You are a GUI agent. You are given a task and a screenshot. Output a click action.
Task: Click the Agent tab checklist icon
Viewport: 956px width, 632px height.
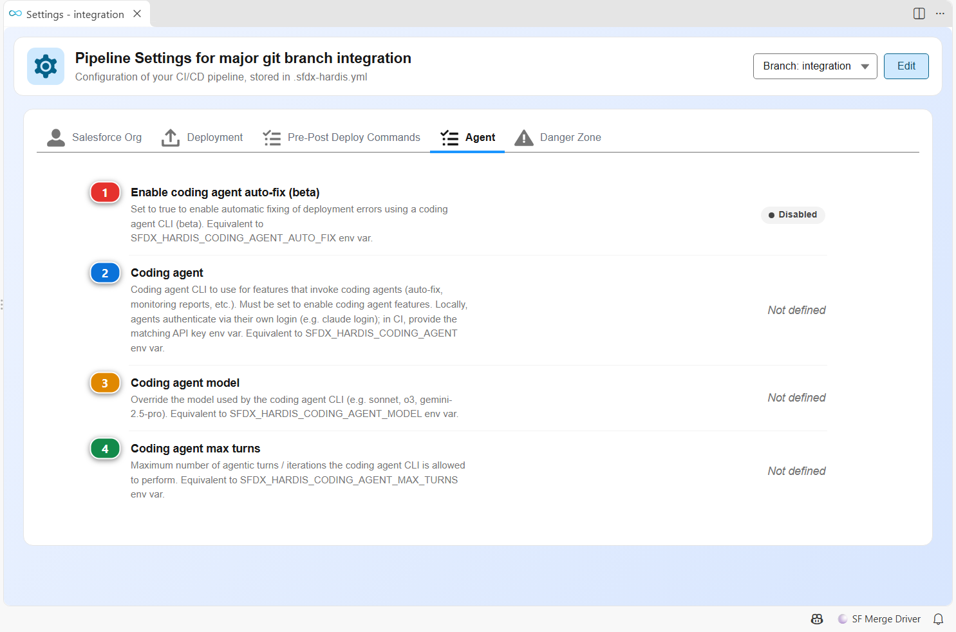449,137
